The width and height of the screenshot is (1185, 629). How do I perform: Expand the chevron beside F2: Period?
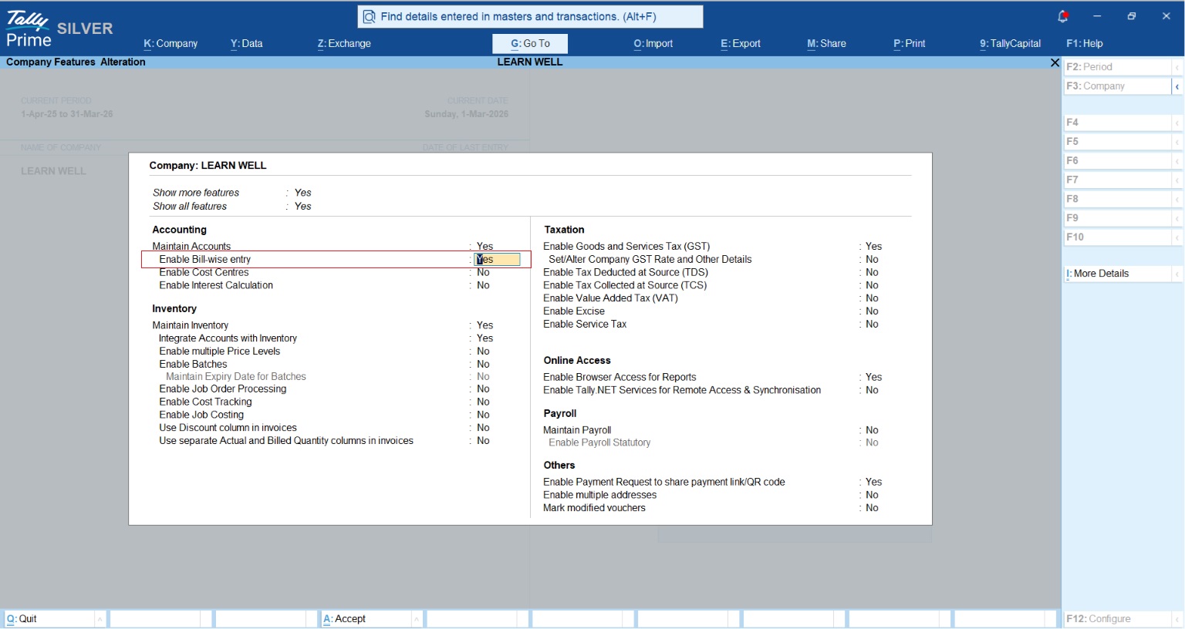tap(1177, 67)
